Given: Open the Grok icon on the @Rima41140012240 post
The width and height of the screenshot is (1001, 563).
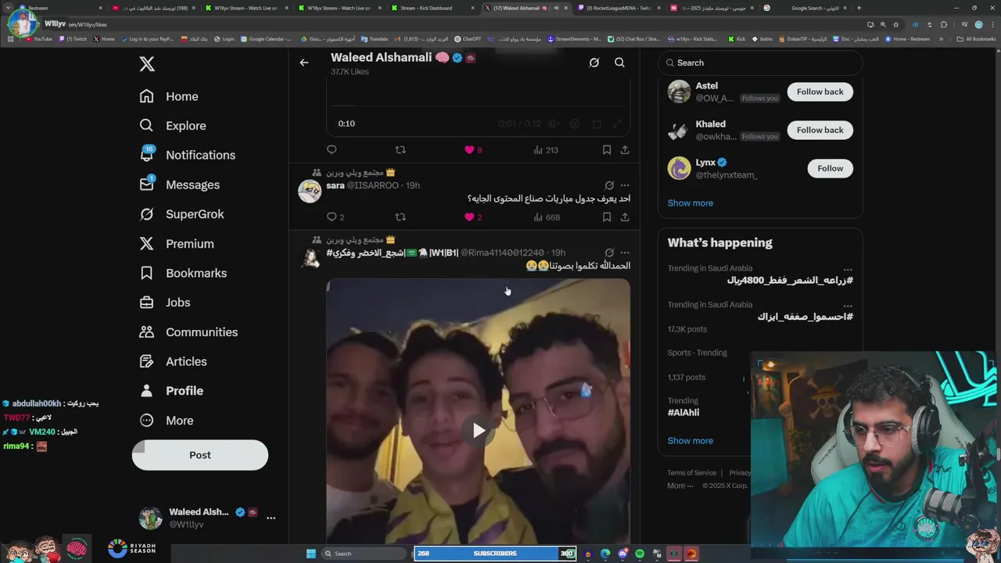Looking at the screenshot, I should pos(609,253).
